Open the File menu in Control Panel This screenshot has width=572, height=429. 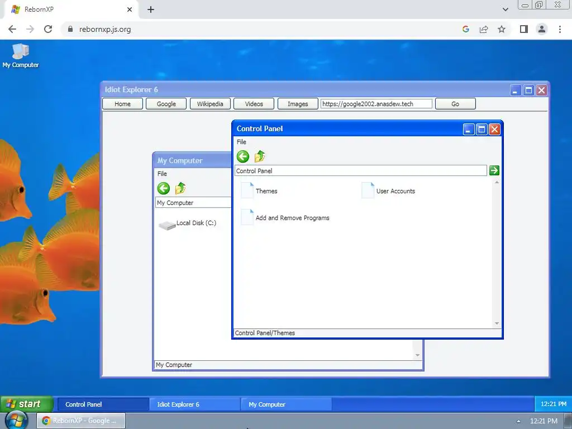click(x=241, y=142)
